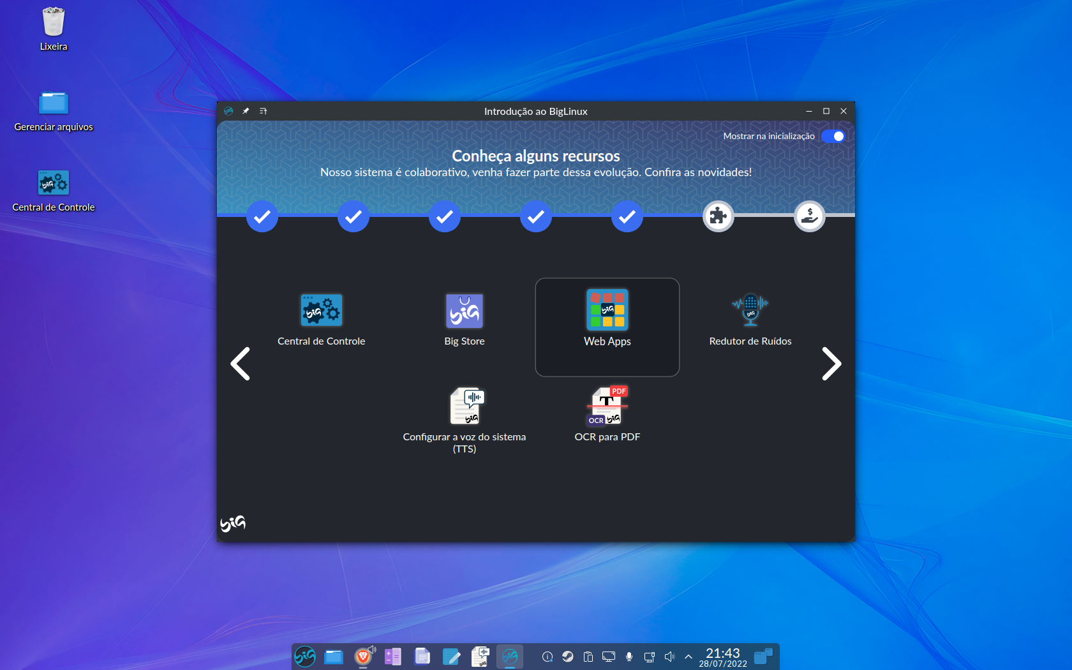
Task: Minimize the Introdução ao BigLinux window
Action: click(809, 111)
